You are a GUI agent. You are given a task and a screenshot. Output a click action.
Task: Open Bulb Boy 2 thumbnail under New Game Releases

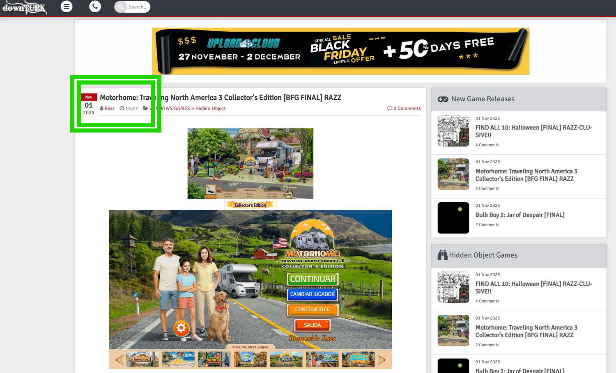point(453,218)
